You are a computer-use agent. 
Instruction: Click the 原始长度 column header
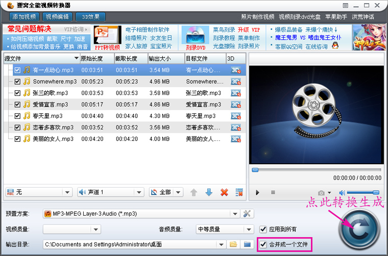[97, 59]
